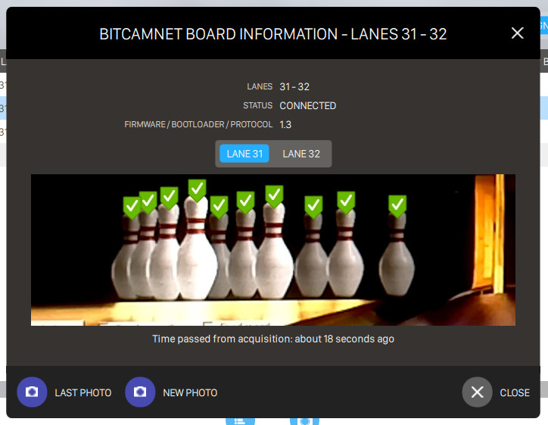Screen dimensions: 548x425
Task: Click the check marker on the second pin from left
Action: click(x=148, y=202)
